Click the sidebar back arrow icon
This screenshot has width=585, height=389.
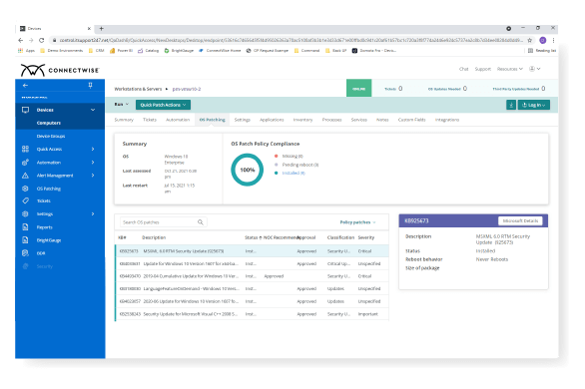(x=25, y=86)
